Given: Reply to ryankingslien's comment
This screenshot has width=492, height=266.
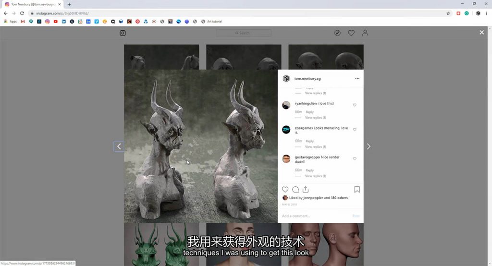Looking at the screenshot, I should (310, 112).
